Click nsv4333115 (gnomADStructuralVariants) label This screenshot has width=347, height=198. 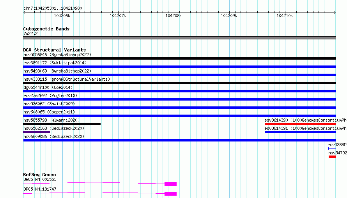pyautogui.click(x=67, y=79)
